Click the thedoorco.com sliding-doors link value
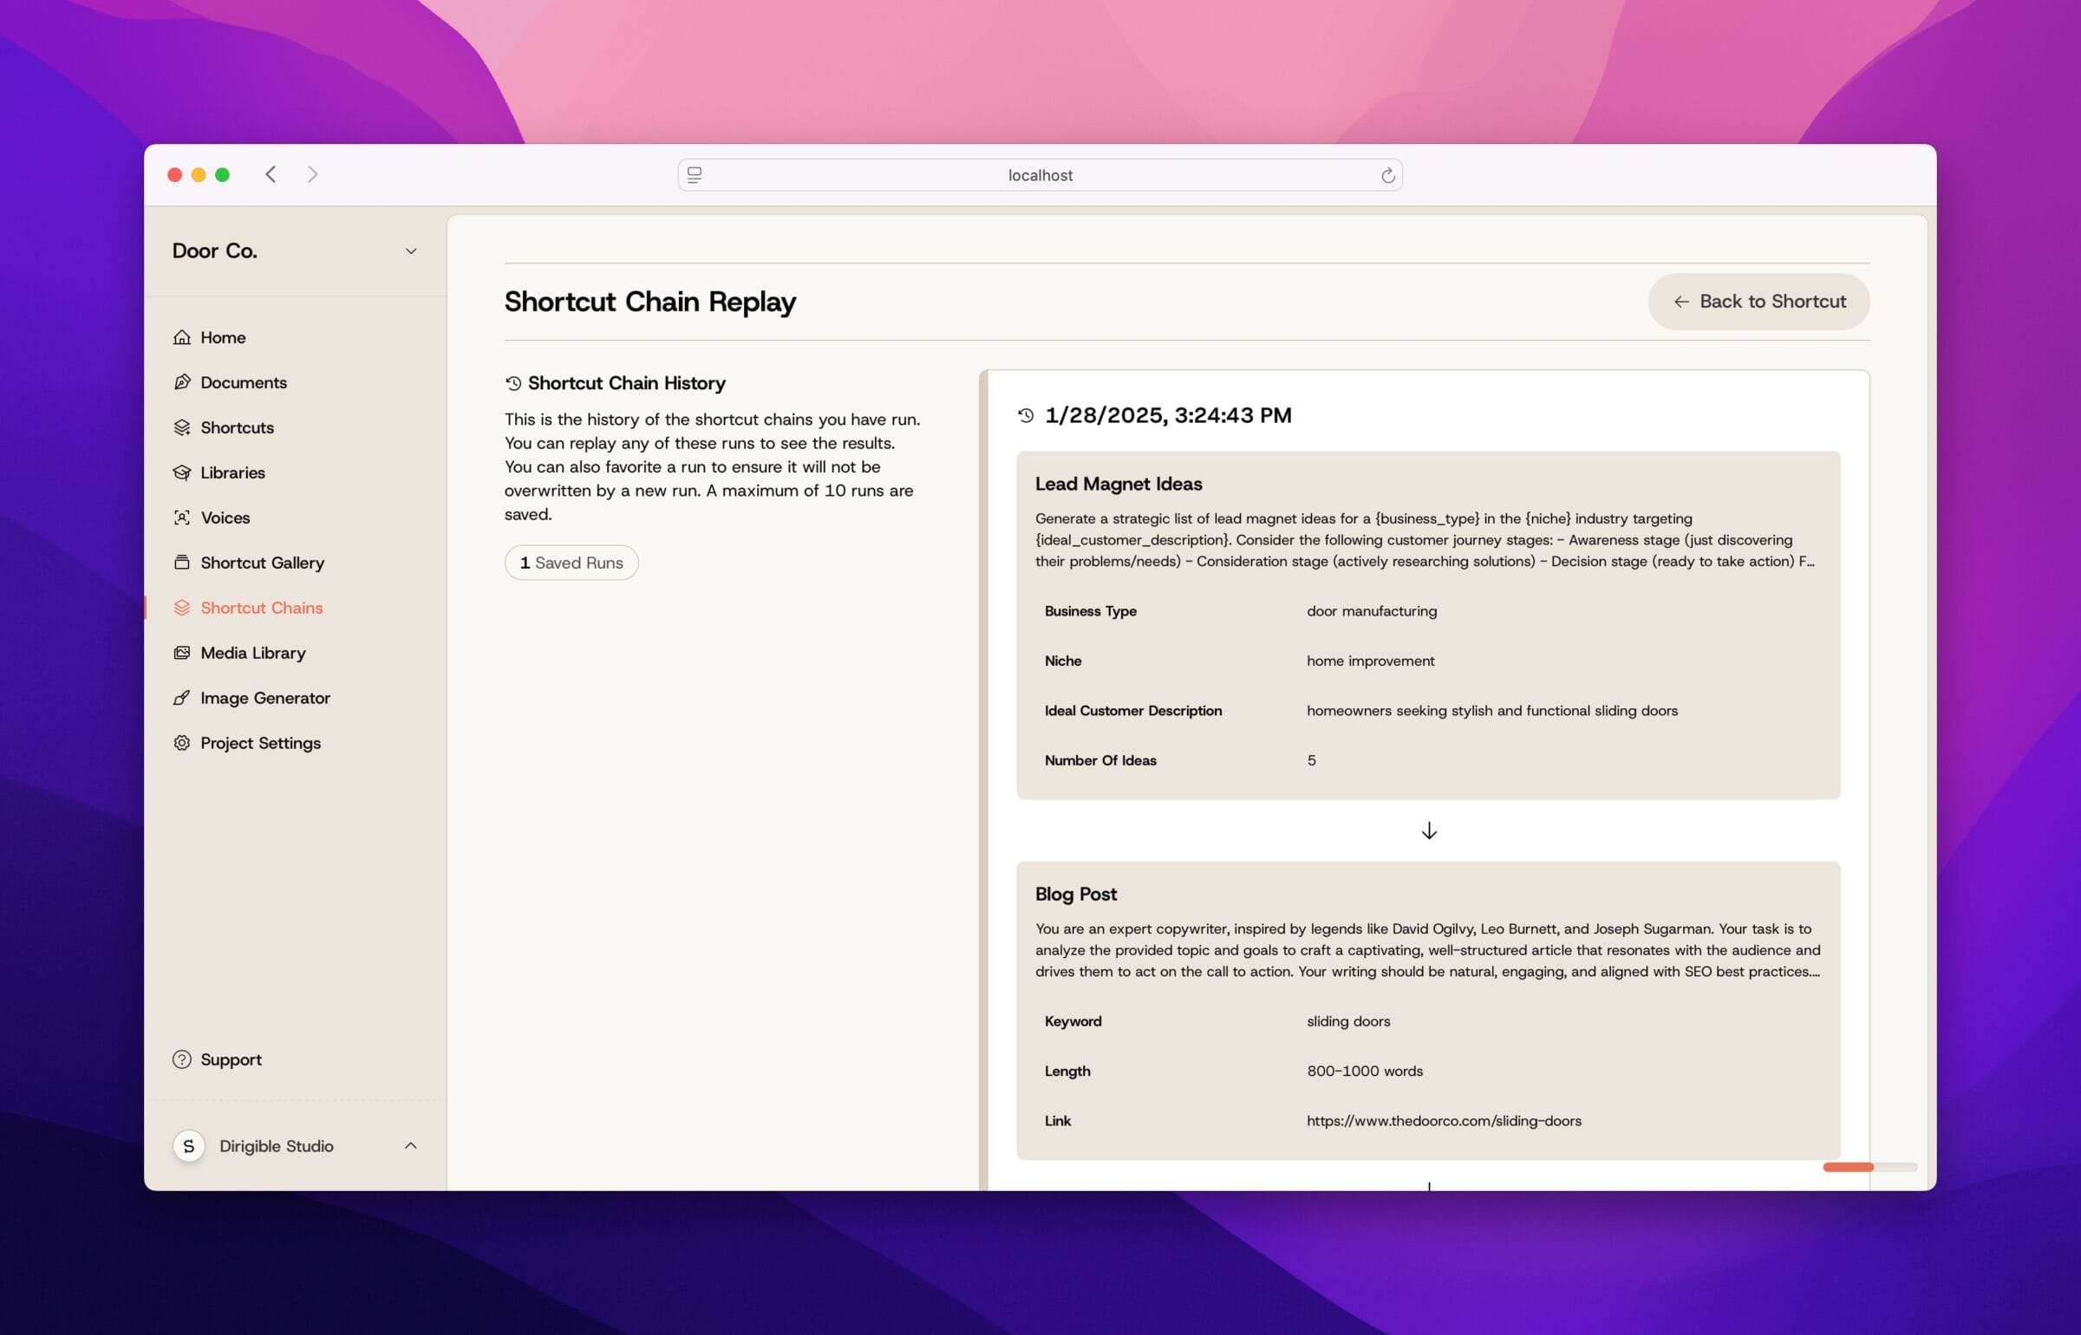The width and height of the screenshot is (2081, 1335). [x=1444, y=1121]
